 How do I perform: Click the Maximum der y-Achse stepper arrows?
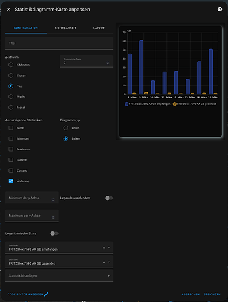tap(53, 217)
